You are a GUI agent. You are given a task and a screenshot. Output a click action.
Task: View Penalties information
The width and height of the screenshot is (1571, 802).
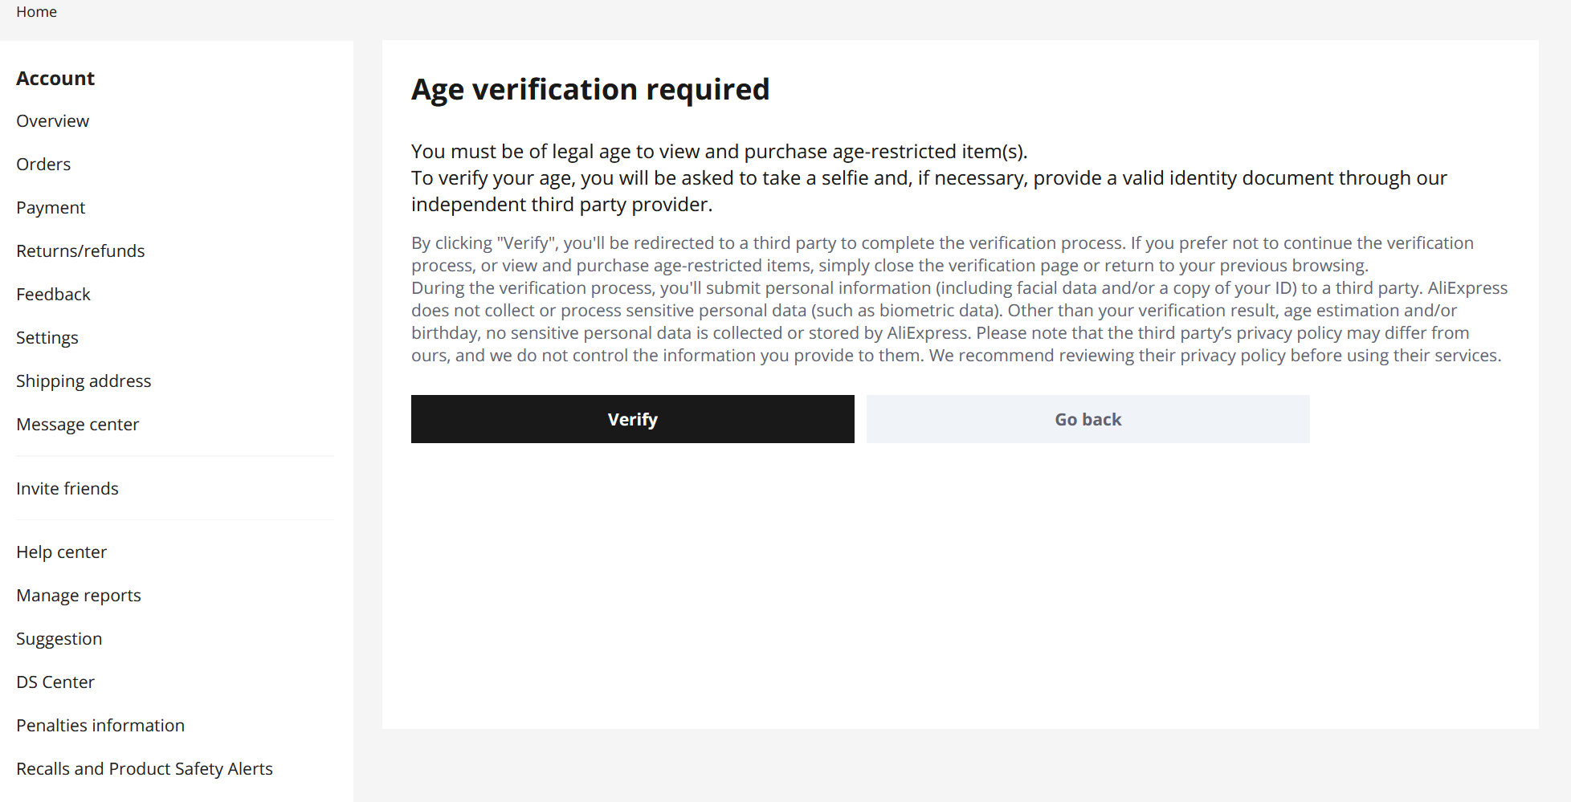coord(100,726)
